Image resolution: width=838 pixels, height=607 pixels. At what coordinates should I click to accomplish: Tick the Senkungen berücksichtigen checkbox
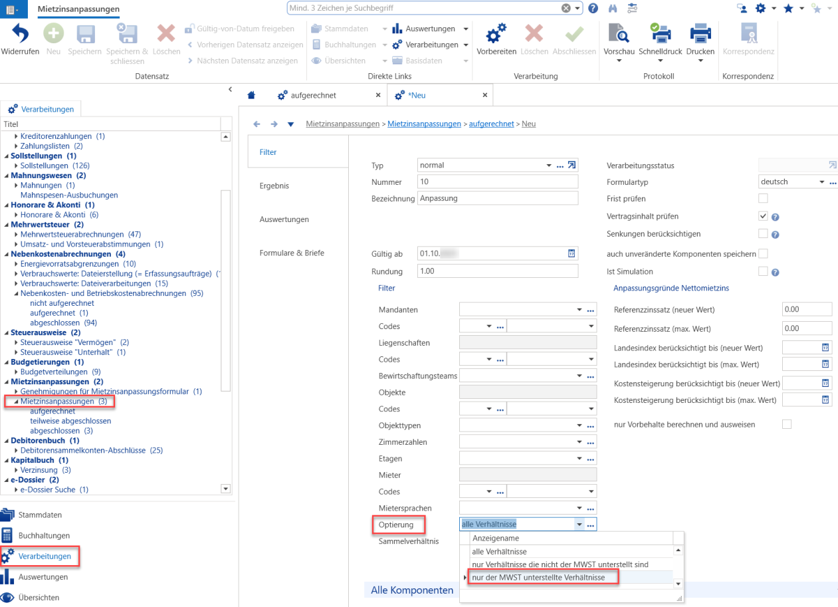click(763, 234)
